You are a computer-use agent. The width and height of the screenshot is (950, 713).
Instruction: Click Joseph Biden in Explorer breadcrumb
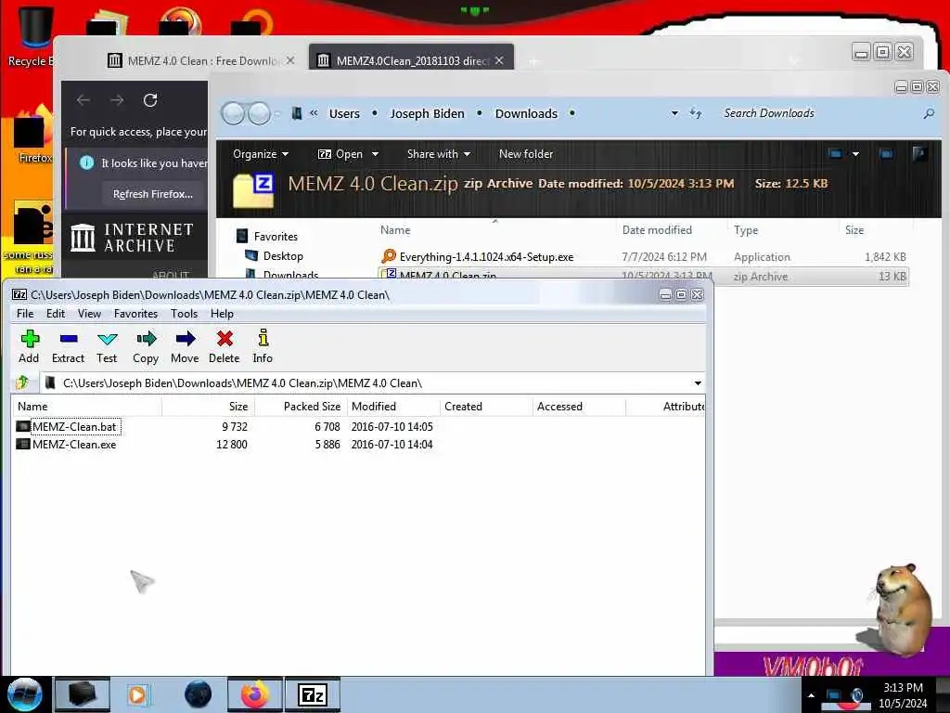tap(427, 113)
